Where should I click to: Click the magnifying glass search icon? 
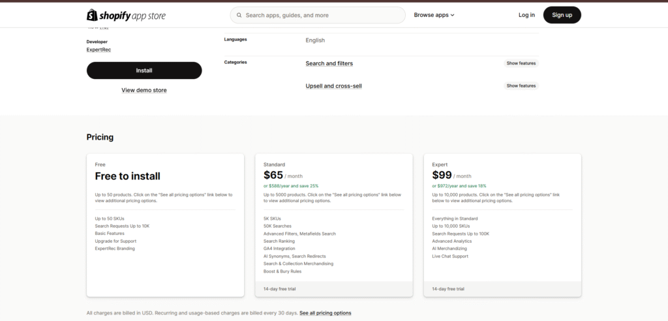[x=239, y=15]
